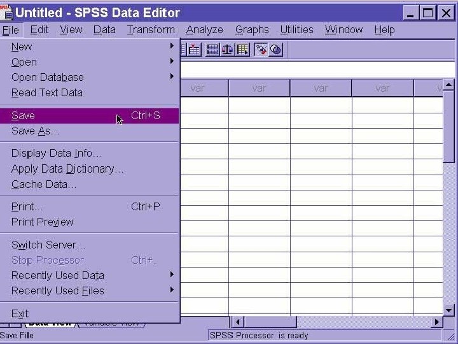The image size is (458, 344).
Task: Click the vertical scrollbar up arrow
Action: tap(448, 85)
